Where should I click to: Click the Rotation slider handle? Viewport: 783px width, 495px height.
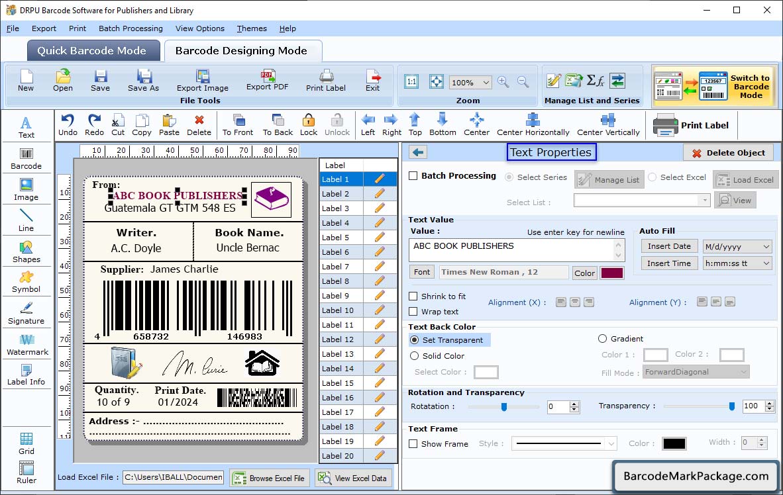(x=504, y=407)
